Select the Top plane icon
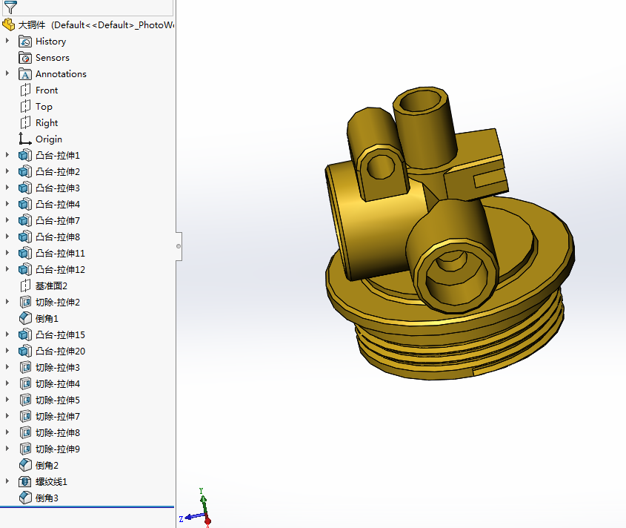This screenshot has height=528, width=626. pyautogui.click(x=25, y=107)
